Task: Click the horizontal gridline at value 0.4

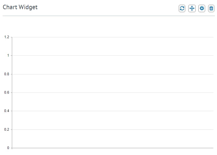Action: pyautogui.click(x=113, y=111)
